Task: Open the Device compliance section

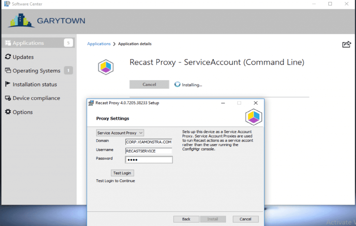Action: click(8, 98)
